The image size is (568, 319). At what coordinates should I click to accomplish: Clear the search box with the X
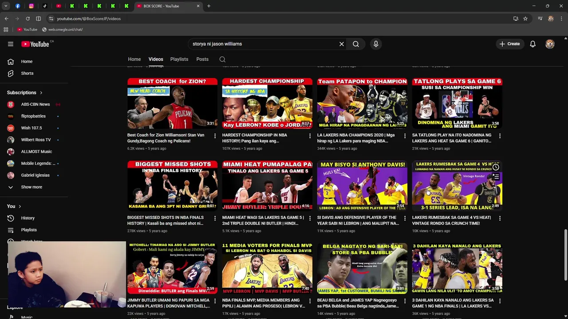tap(342, 44)
